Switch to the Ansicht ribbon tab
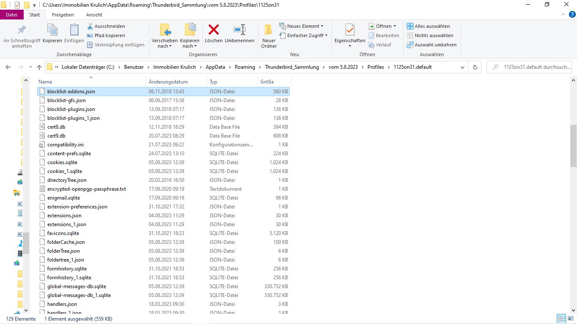 (x=94, y=15)
